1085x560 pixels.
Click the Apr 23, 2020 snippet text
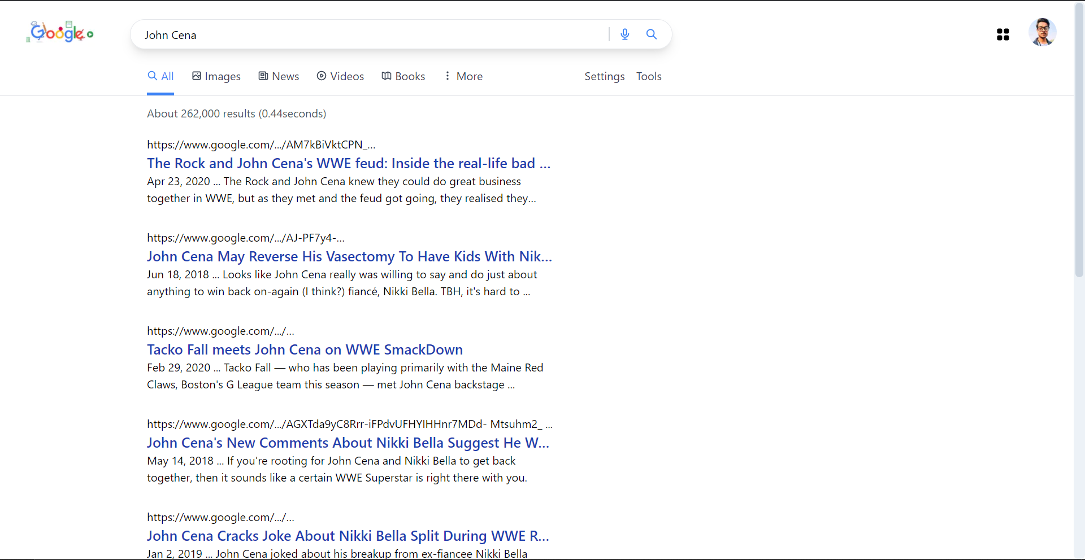341,190
